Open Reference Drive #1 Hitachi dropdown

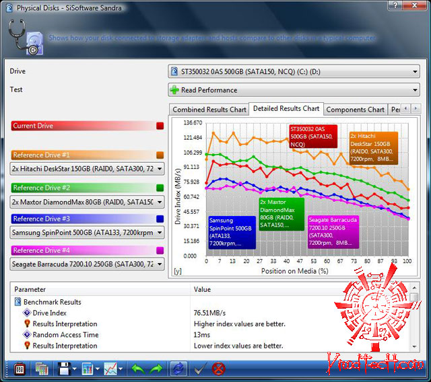coord(87,169)
